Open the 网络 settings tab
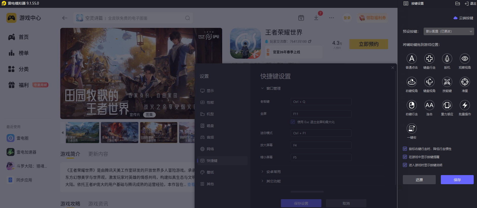 210,149
